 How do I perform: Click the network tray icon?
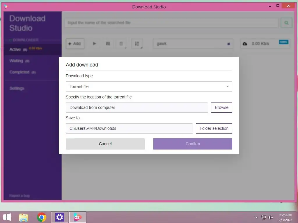[263, 217]
